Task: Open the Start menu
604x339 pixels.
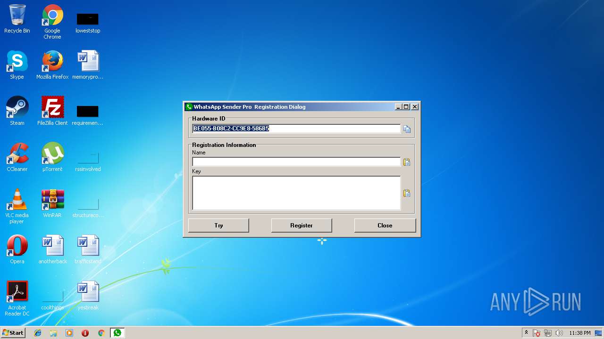Action: [13, 332]
